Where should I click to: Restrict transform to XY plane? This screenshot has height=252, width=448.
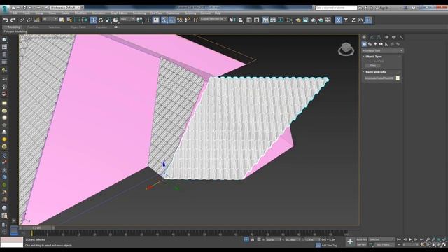[x=361, y=20]
